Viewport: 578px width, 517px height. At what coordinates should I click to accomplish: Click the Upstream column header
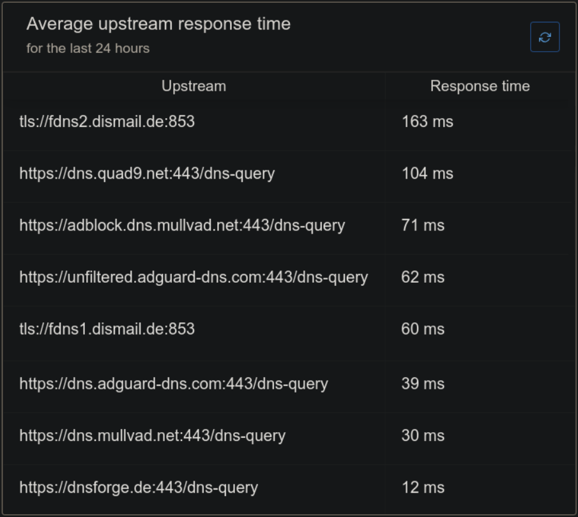(x=194, y=86)
